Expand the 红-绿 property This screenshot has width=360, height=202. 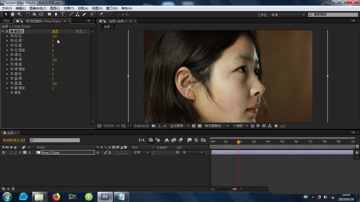coord(7,41)
